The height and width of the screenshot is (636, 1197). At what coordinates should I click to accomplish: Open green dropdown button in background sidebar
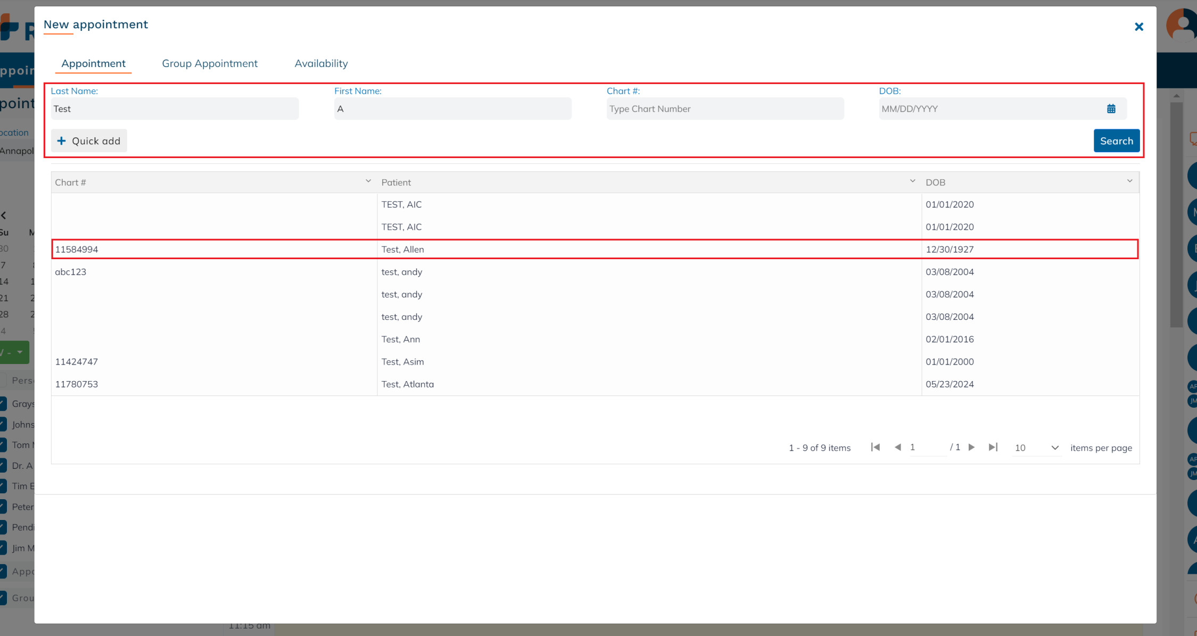coord(14,352)
